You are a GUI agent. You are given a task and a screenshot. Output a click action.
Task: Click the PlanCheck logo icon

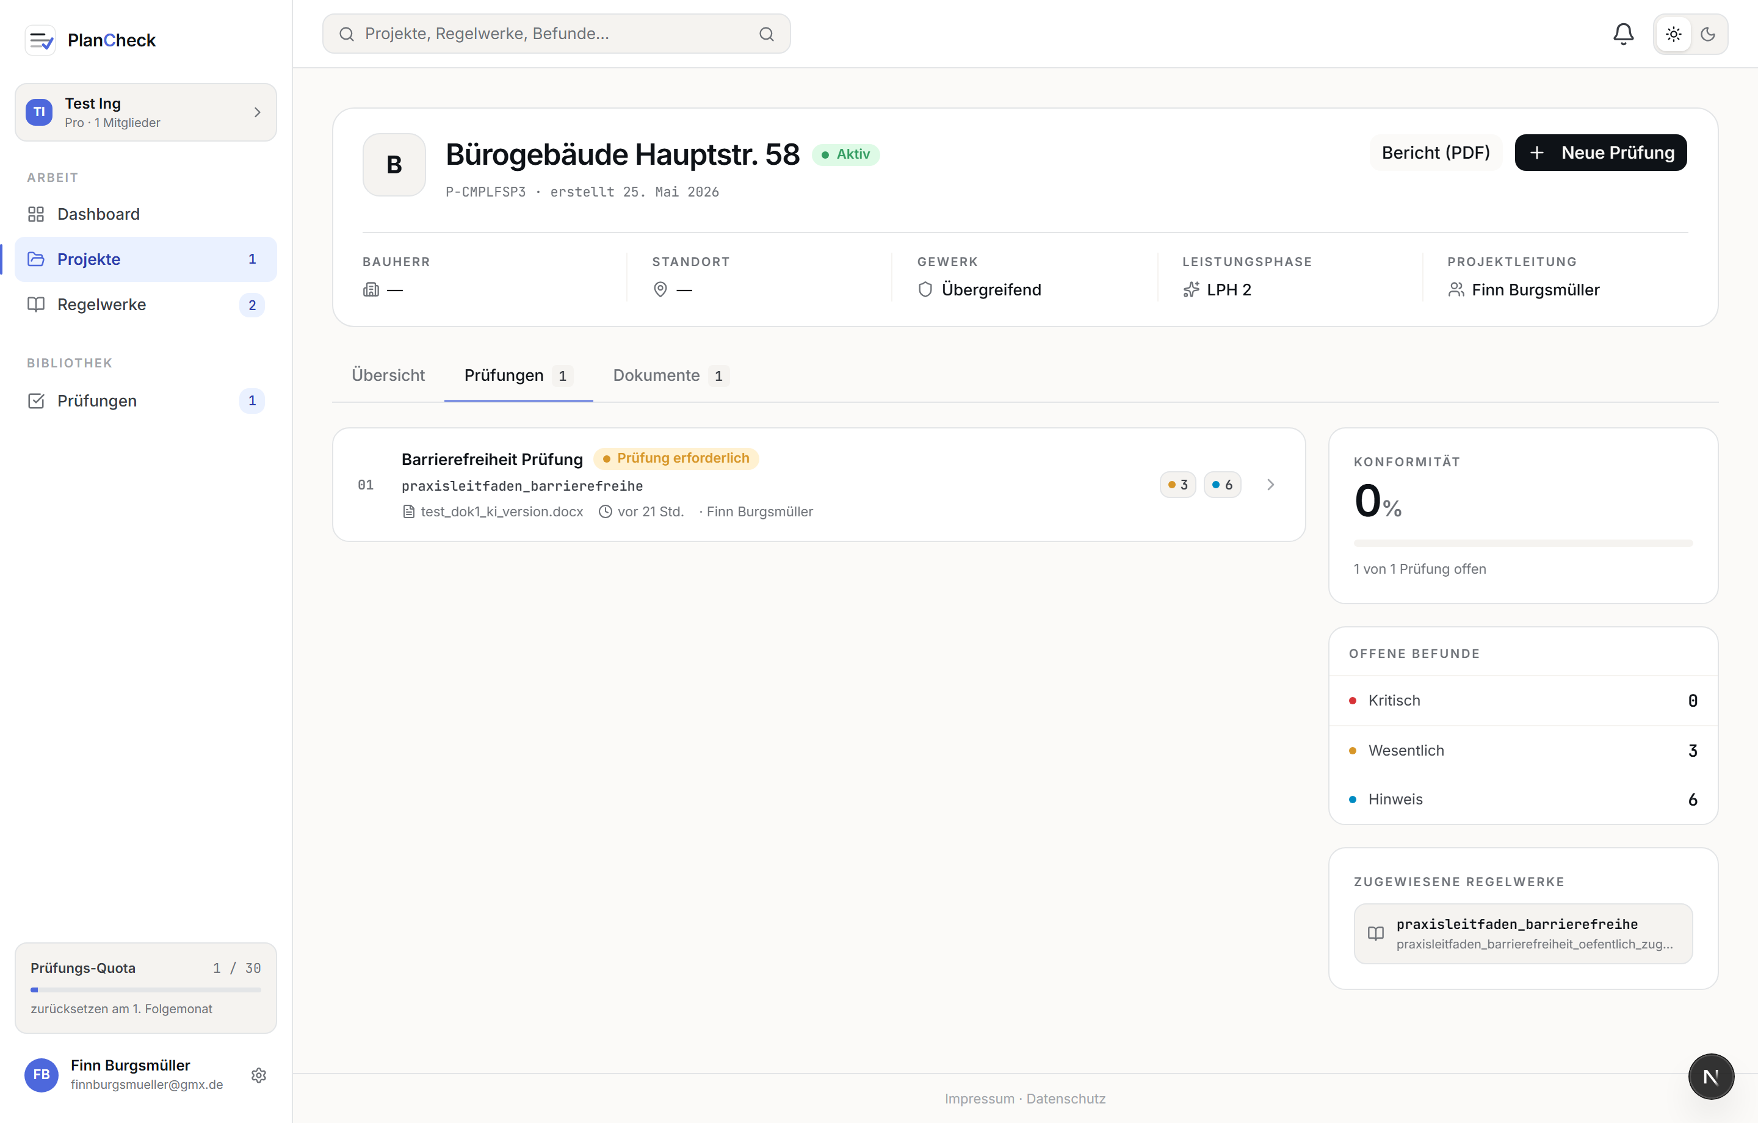(x=40, y=40)
